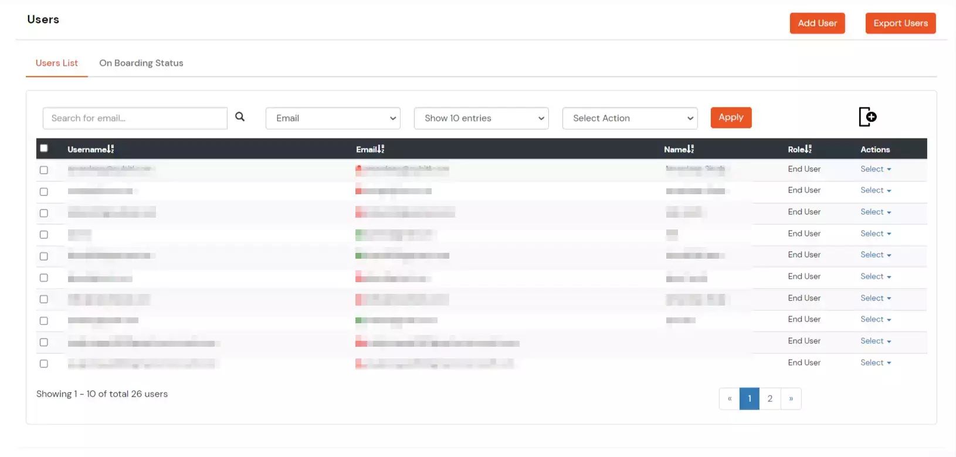Sort the table by Email column
The image size is (956, 457).
tap(370, 149)
